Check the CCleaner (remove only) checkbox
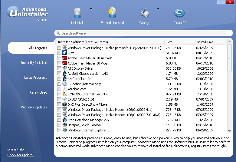 59,84
